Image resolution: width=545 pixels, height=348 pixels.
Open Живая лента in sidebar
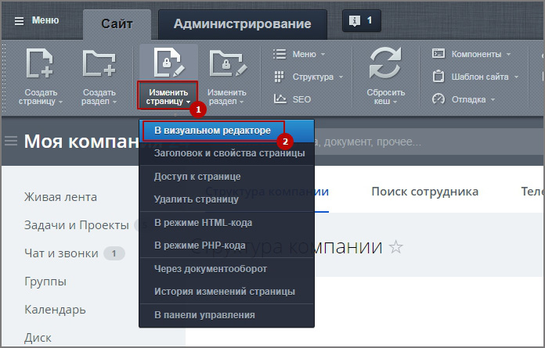point(60,196)
